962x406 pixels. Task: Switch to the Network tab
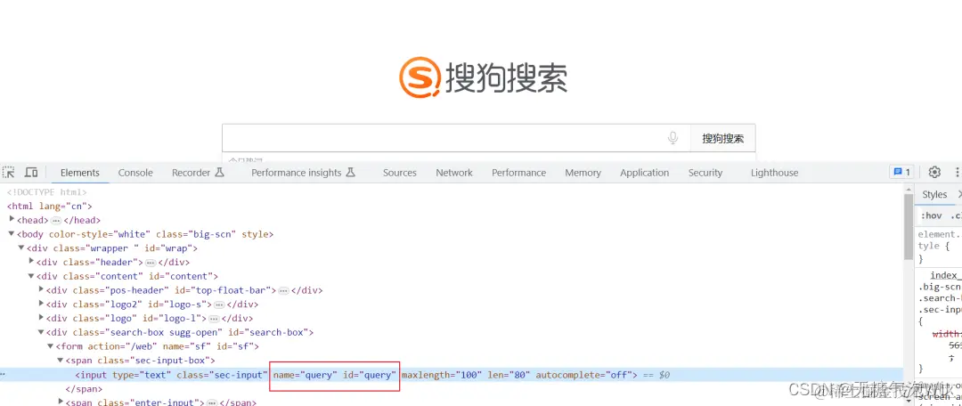[454, 173]
